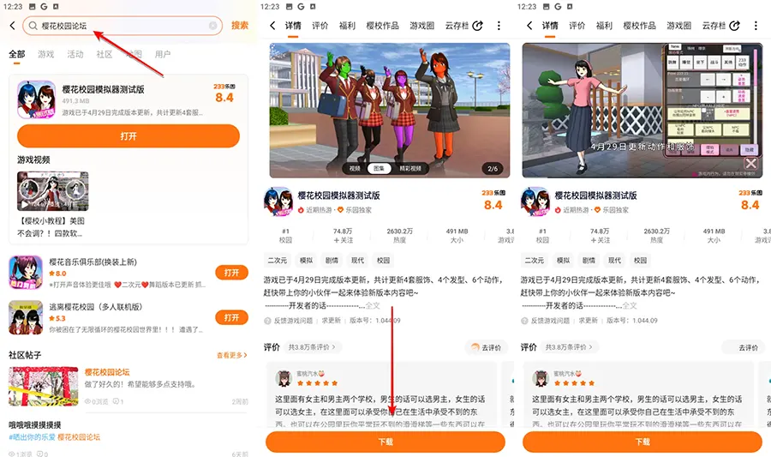Tap the 下载 button in the right screen
771x457 pixels.
[x=642, y=442]
